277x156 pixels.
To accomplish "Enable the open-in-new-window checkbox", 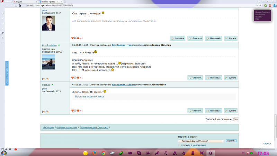I will [x=179, y=145].
